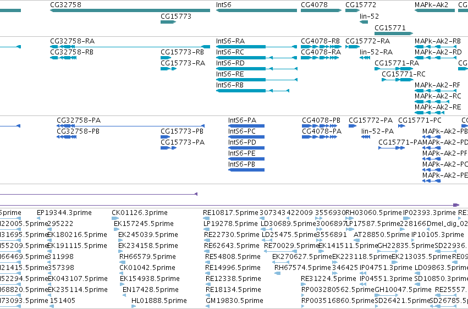Viewport: 468px width, 309px height.
Task: Click the IntS6-PD protein label
Action: (242, 142)
